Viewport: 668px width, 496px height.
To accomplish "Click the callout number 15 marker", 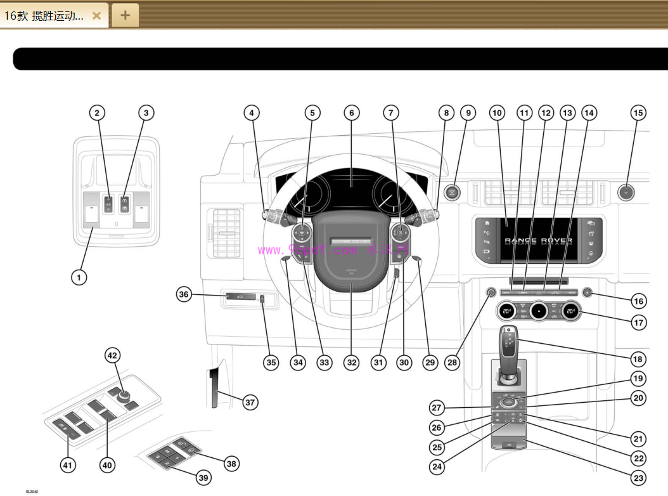I will tap(638, 113).
